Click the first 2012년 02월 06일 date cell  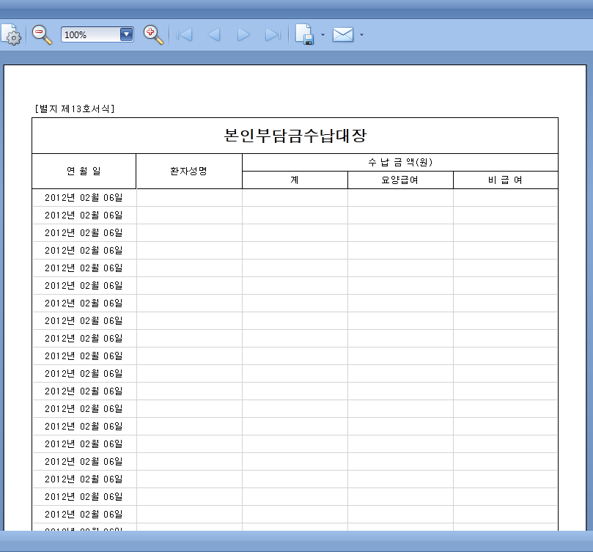[x=84, y=198]
